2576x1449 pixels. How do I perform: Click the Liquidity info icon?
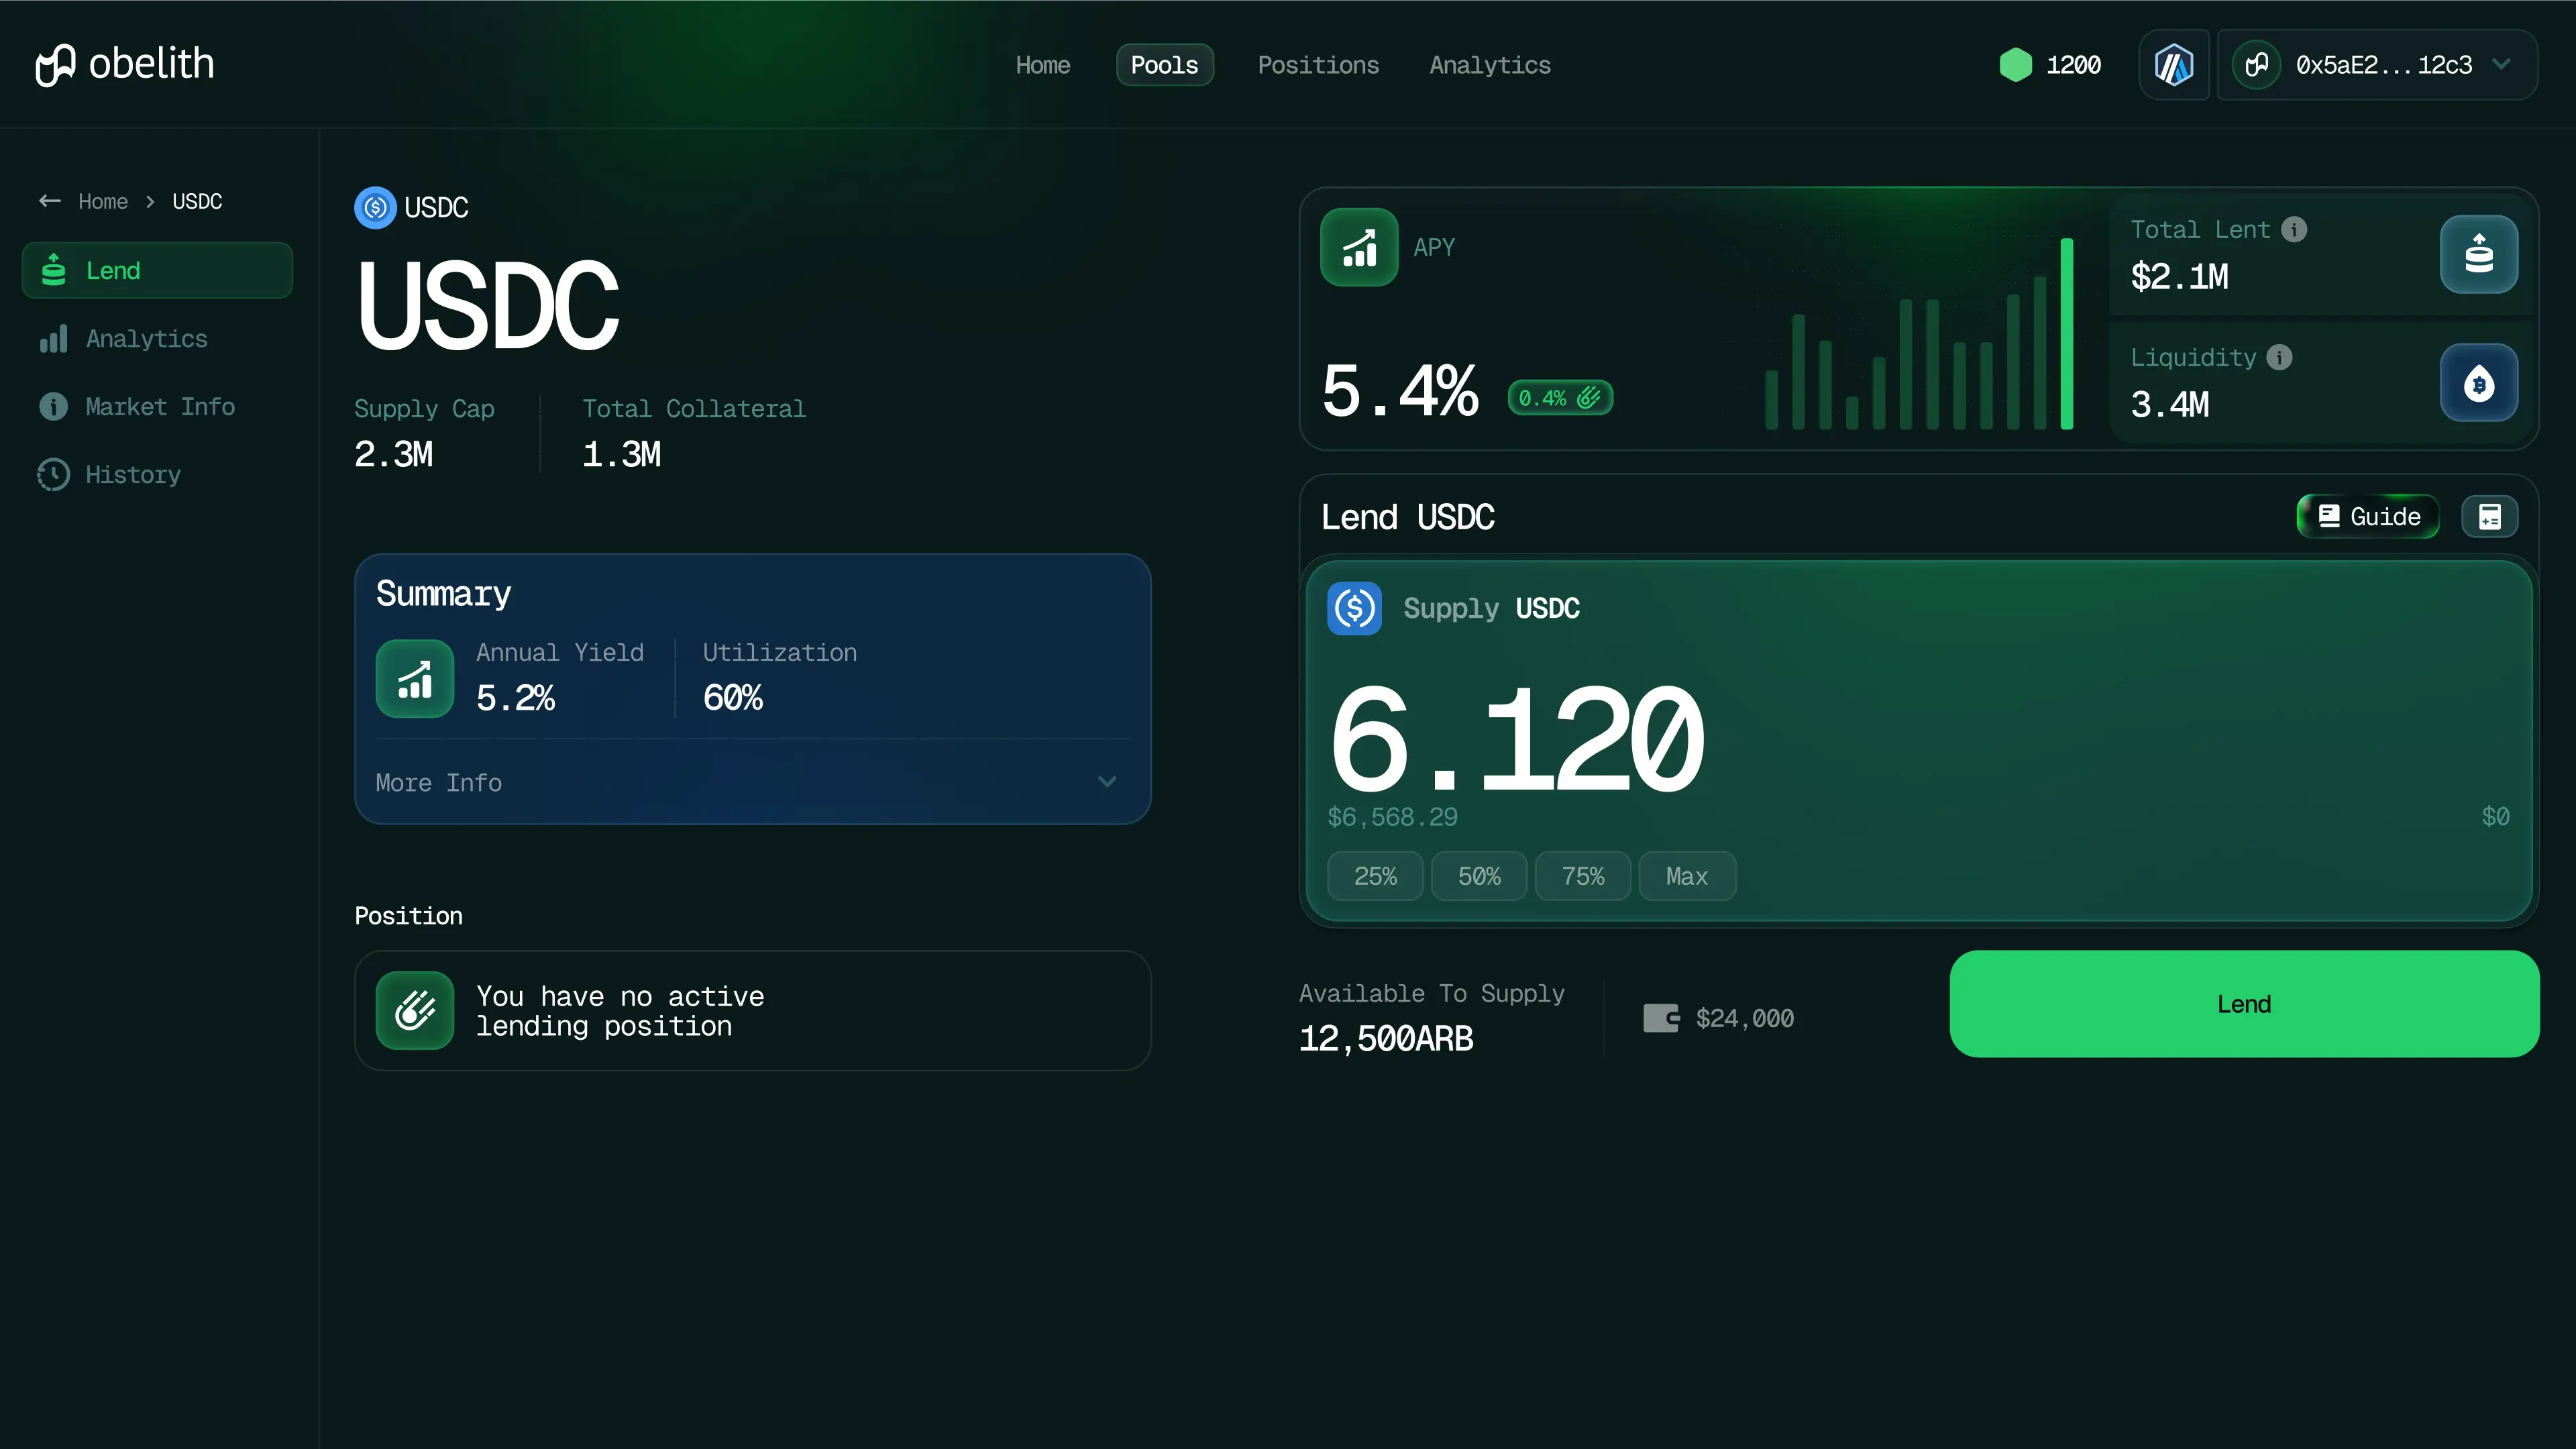tap(2279, 358)
